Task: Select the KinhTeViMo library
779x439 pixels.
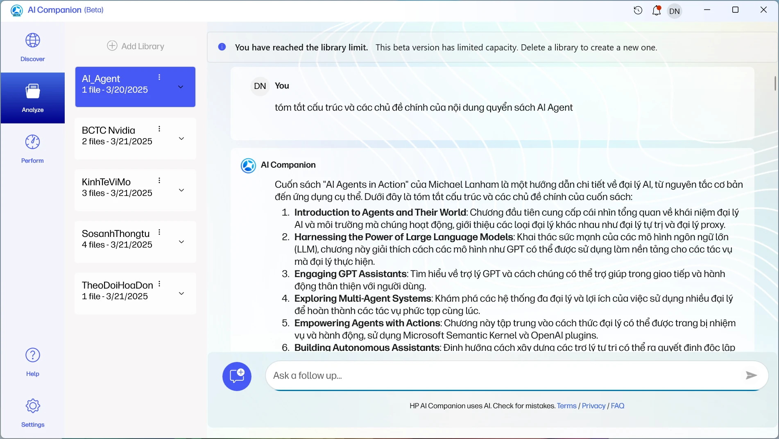Action: 135,190
